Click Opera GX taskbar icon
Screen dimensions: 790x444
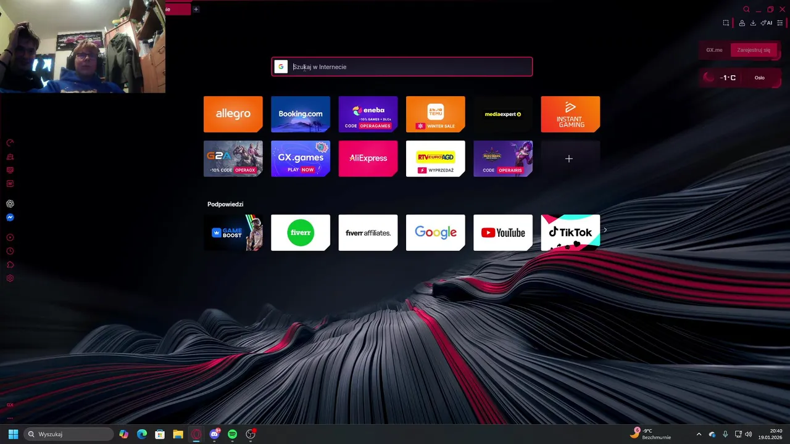pos(196,434)
